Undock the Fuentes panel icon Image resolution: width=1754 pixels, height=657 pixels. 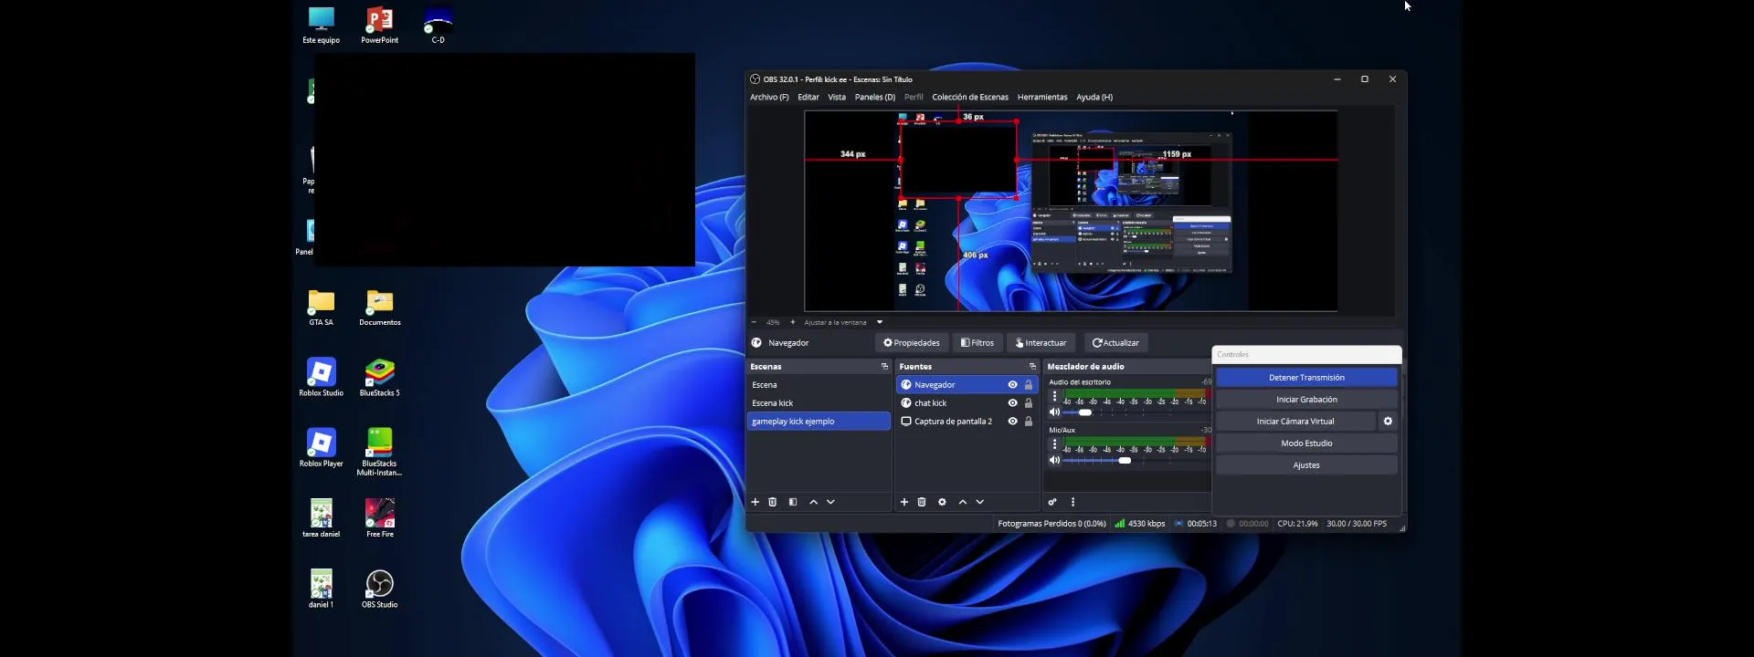click(x=1032, y=366)
